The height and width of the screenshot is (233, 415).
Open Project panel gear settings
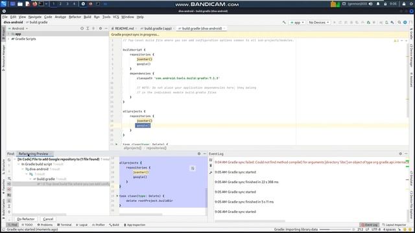click(101, 28)
